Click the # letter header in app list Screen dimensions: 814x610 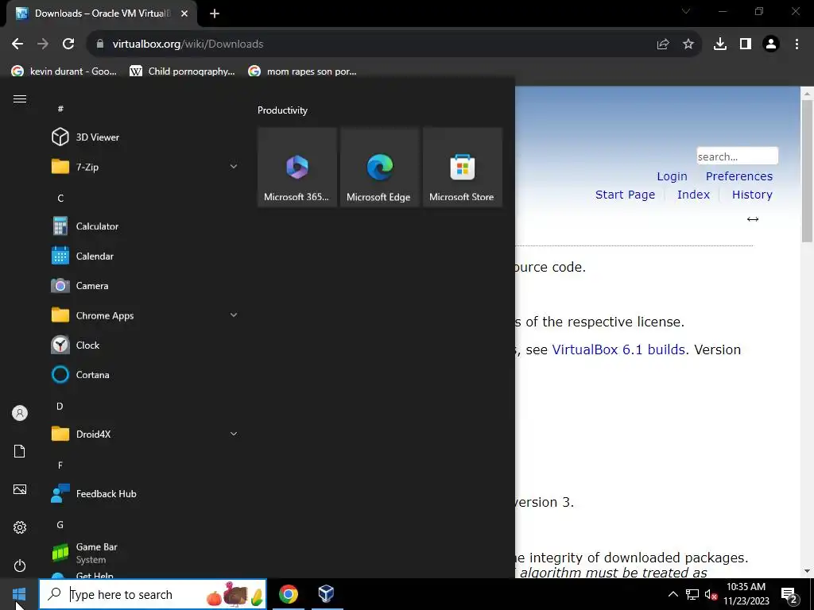pyautogui.click(x=60, y=108)
